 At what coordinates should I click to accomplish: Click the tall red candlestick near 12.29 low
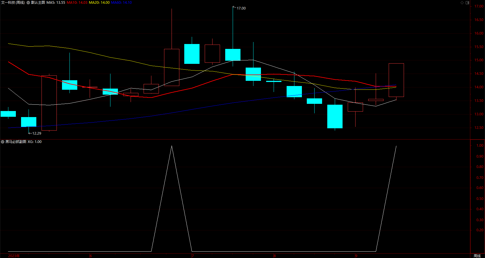tap(49, 103)
